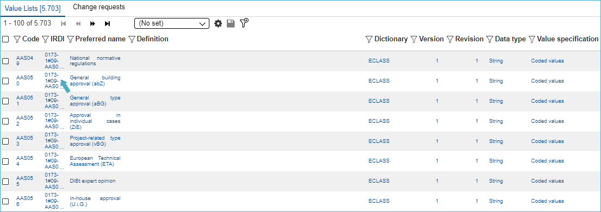Open the (No set) dropdown
This screenshot has width=601, height=212.
click(172, 23)
